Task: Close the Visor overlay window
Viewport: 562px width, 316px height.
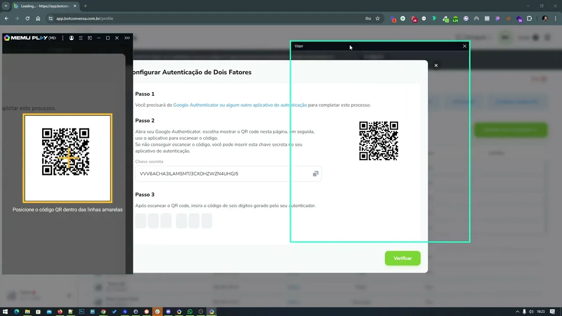Action: (465, 46)
